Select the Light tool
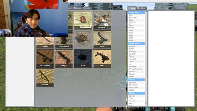This screenshot has width=197, height=111. pyautogui.click(x=136, y=64)
